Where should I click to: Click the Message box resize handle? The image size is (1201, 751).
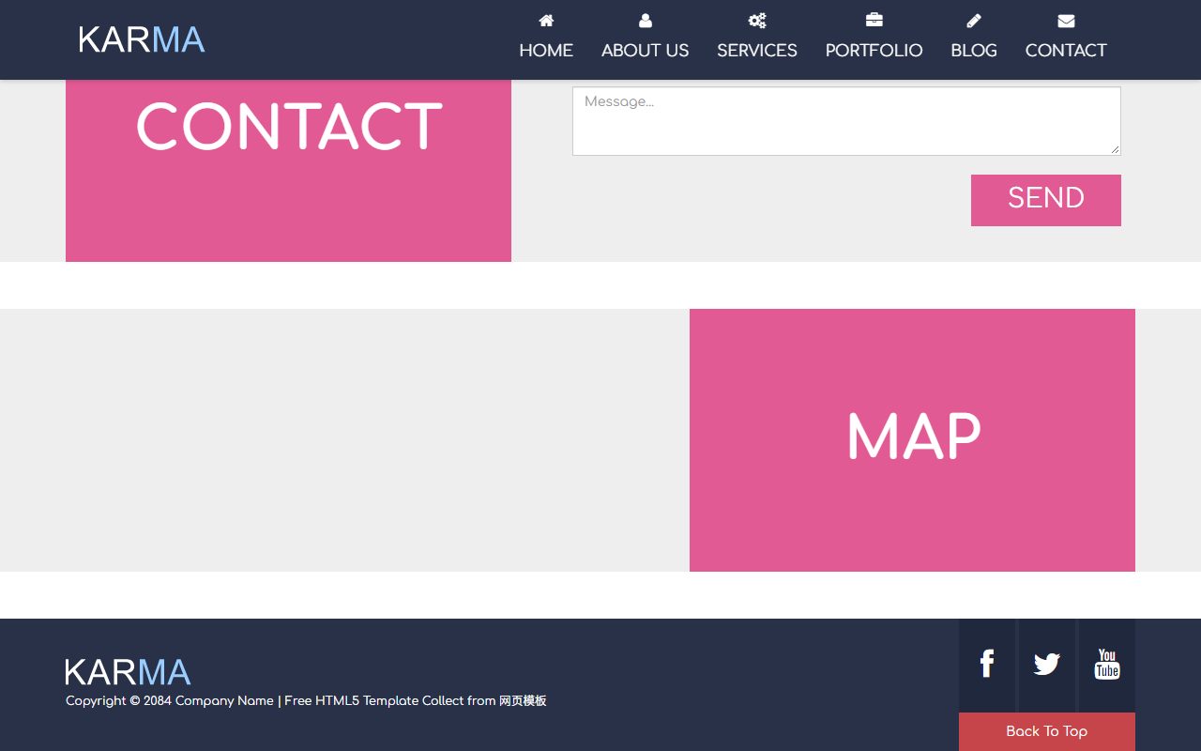pyautogui.click(x=1115, y=149)
